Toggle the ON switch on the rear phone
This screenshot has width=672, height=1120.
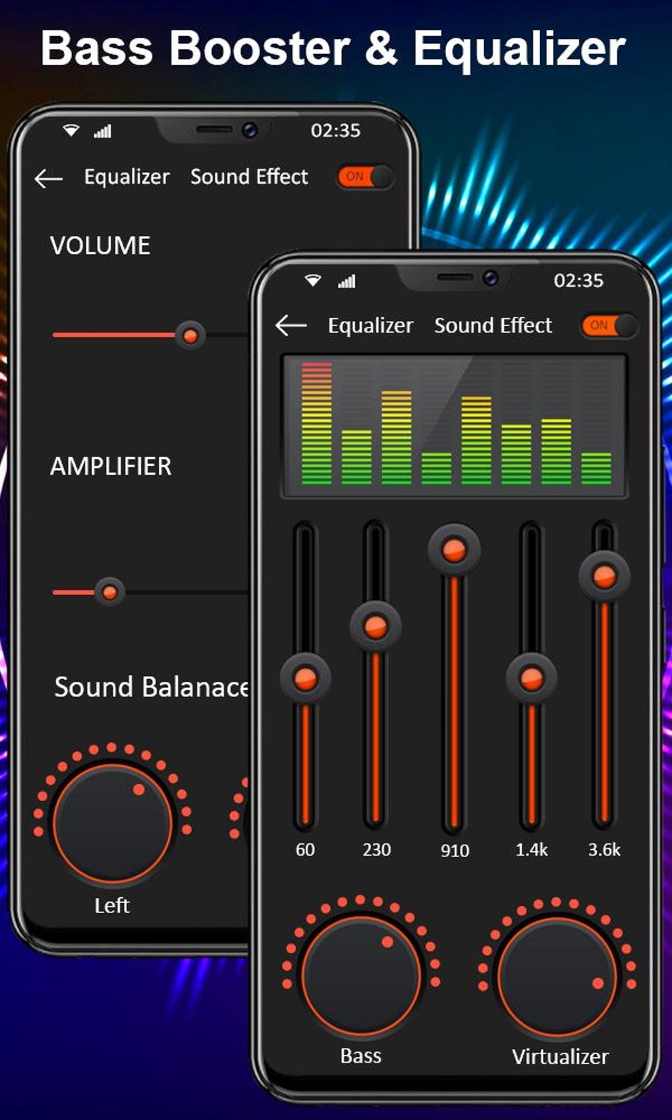pos(365,177)
